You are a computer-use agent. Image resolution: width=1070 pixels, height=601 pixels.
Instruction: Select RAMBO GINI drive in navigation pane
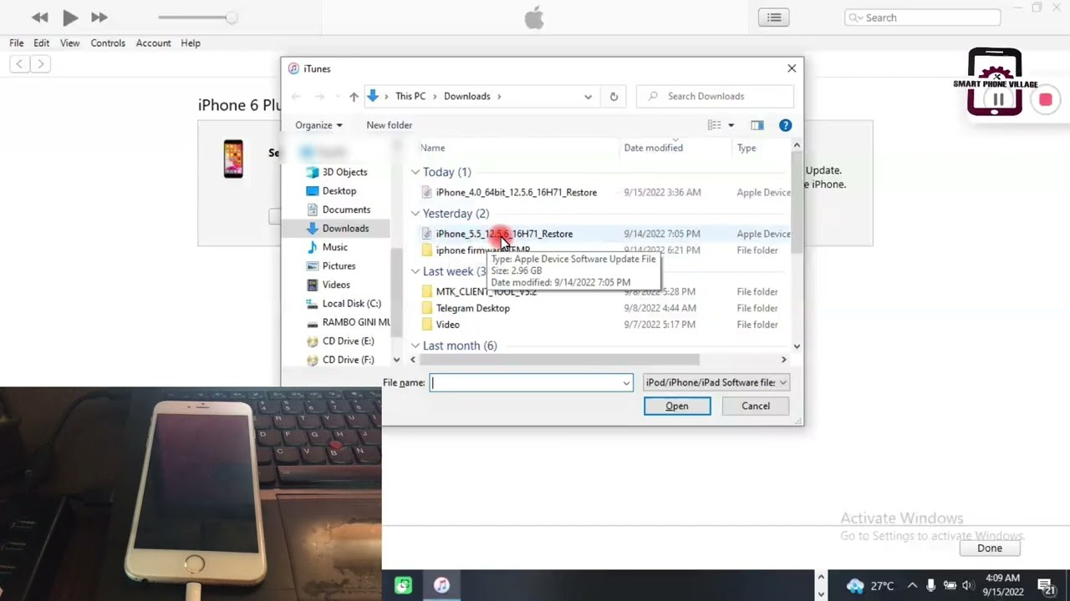[355, 322]
